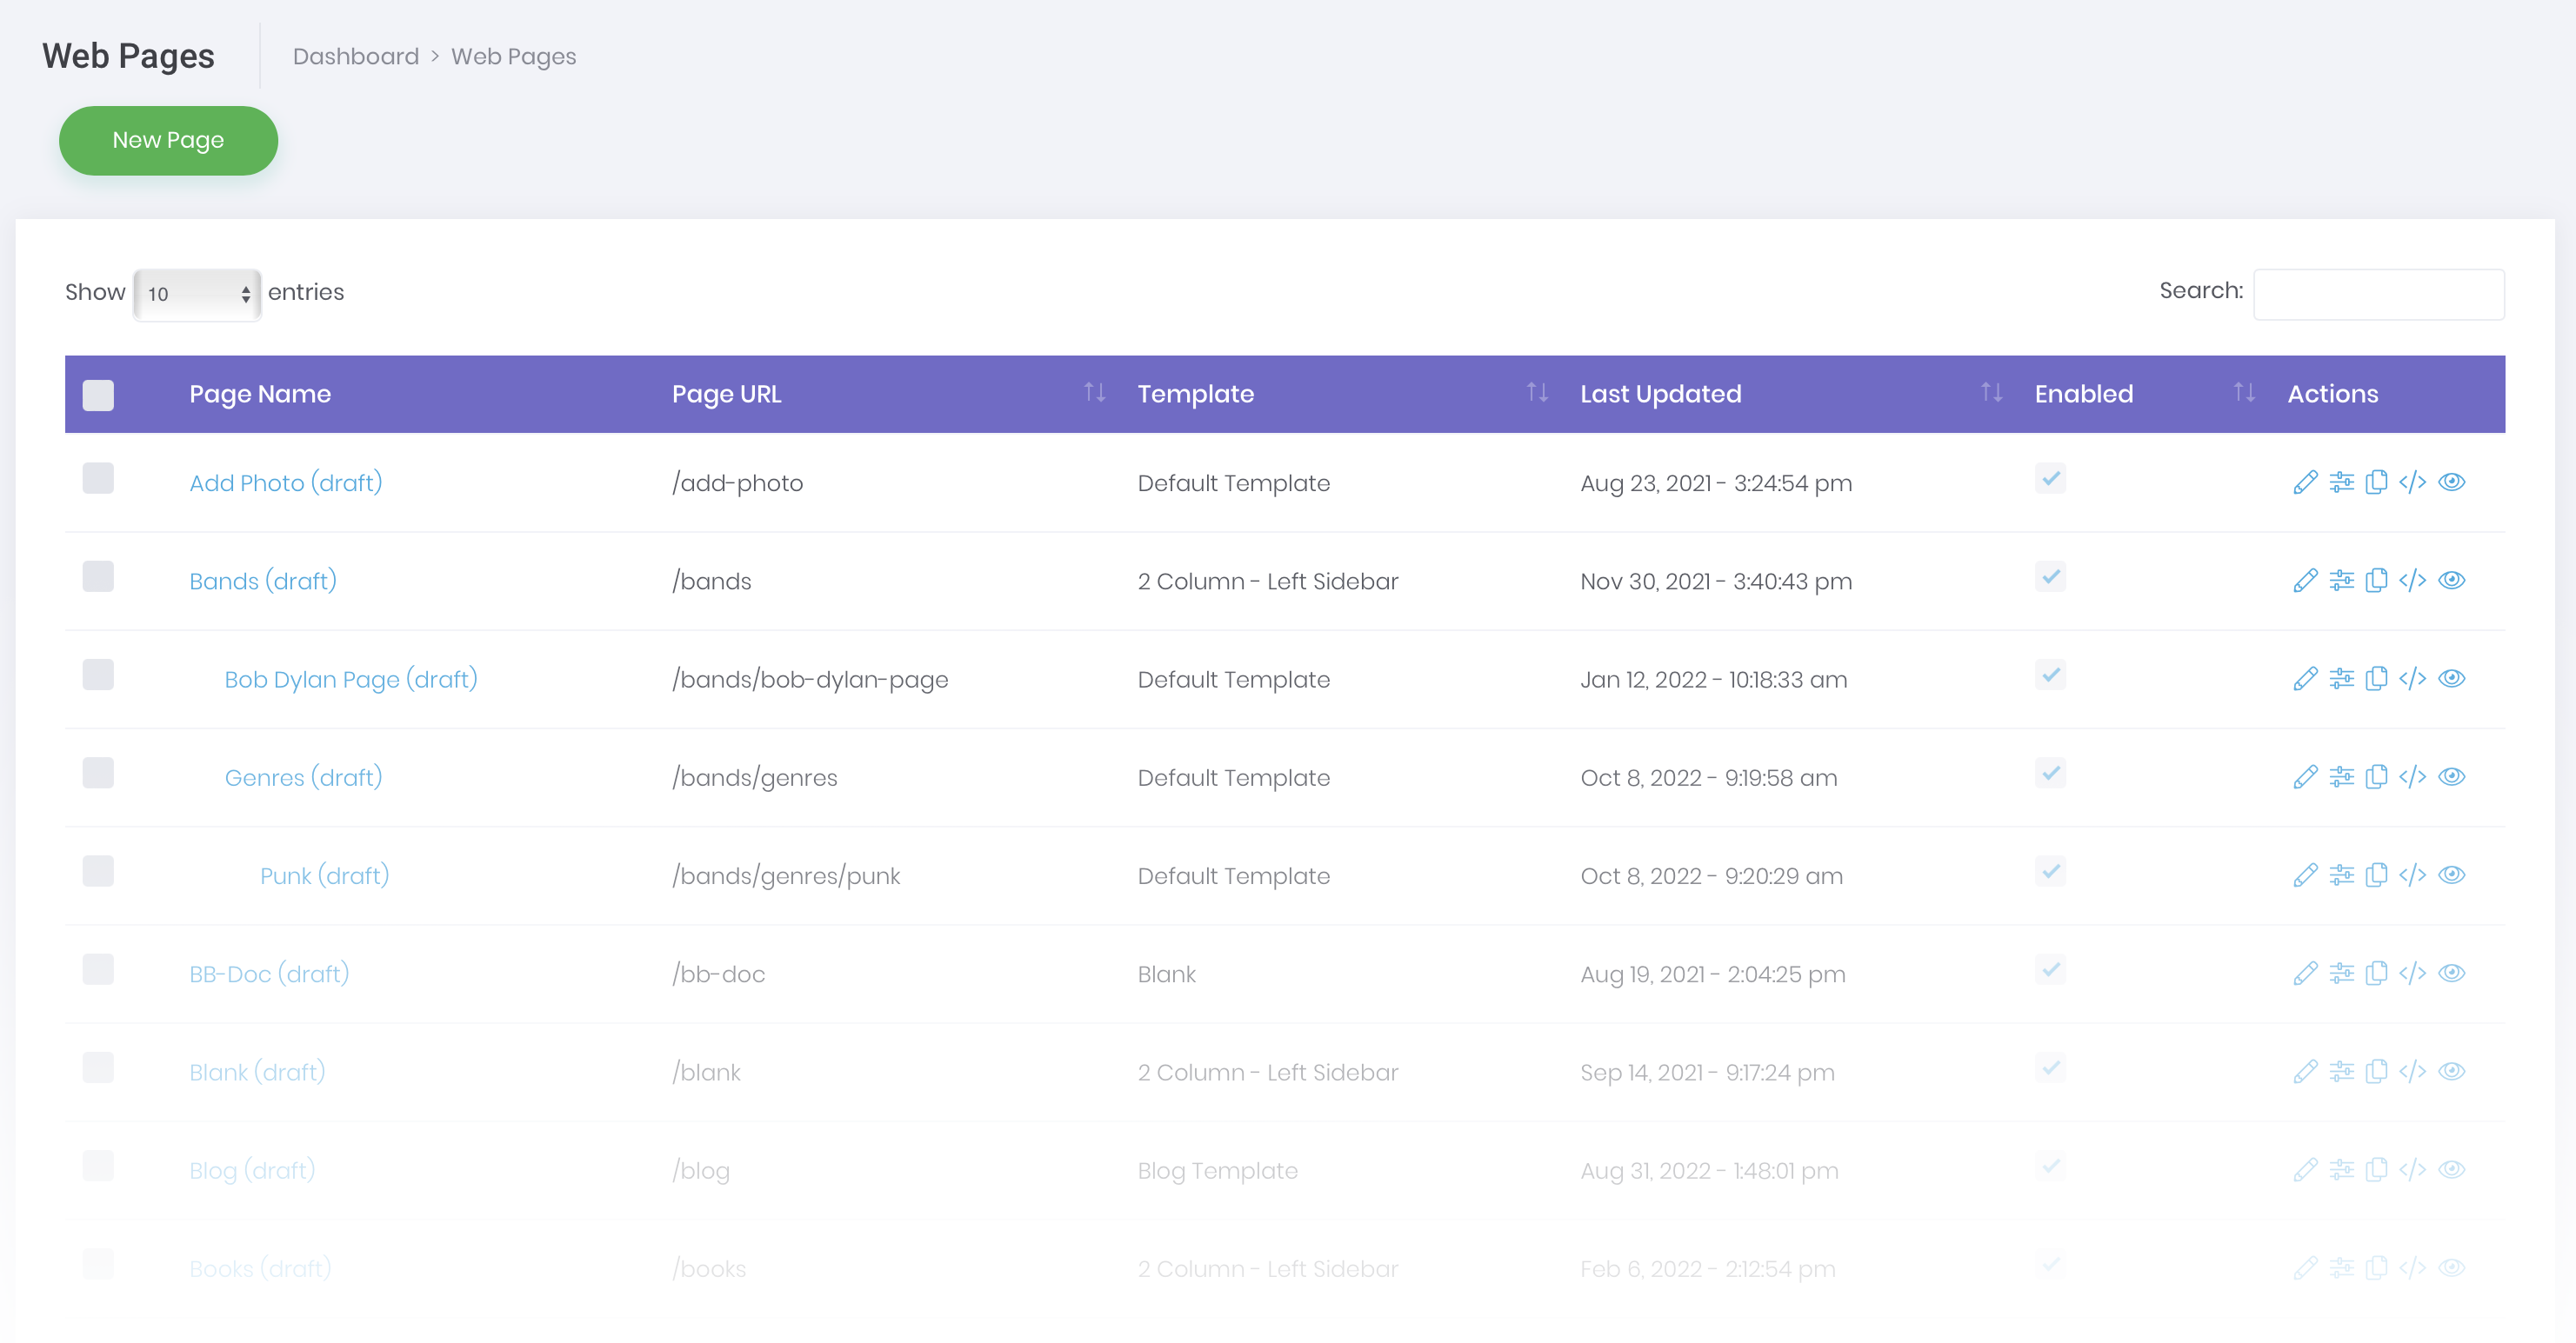The height and width of the screenshot is (1343, 2576).
Task: Tick the Punk row selection checkbox
Action: coord(98,870)
